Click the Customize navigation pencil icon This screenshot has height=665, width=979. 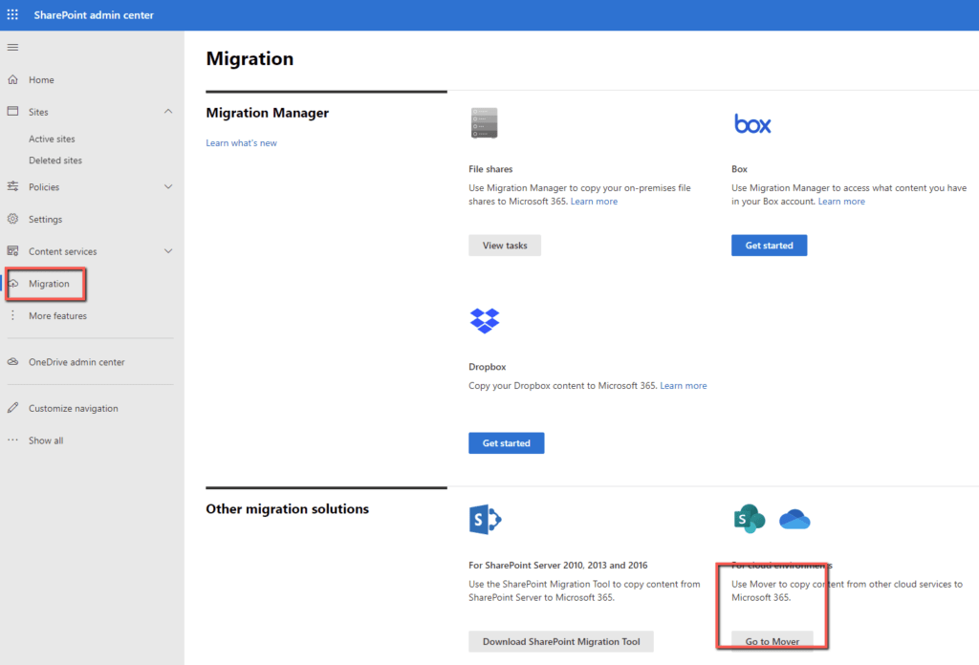point(12,408)
